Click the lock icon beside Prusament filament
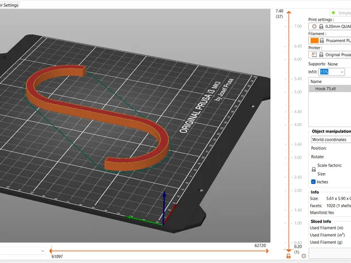 click(322, 41)
